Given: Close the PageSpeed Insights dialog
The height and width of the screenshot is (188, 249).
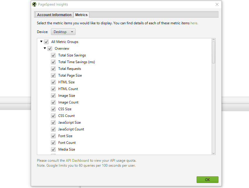Looking at the screenshot, I should pos(217,4).
